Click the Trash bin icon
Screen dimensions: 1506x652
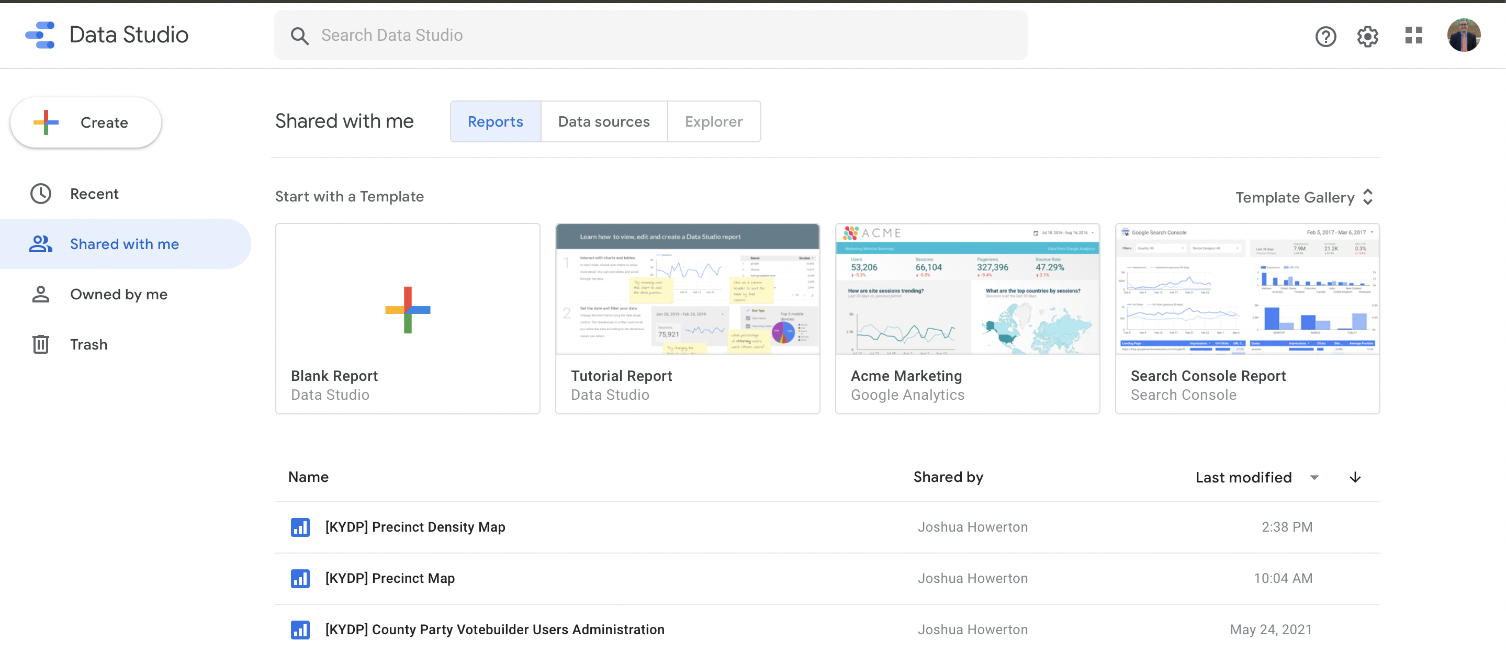tap(40, 344)
